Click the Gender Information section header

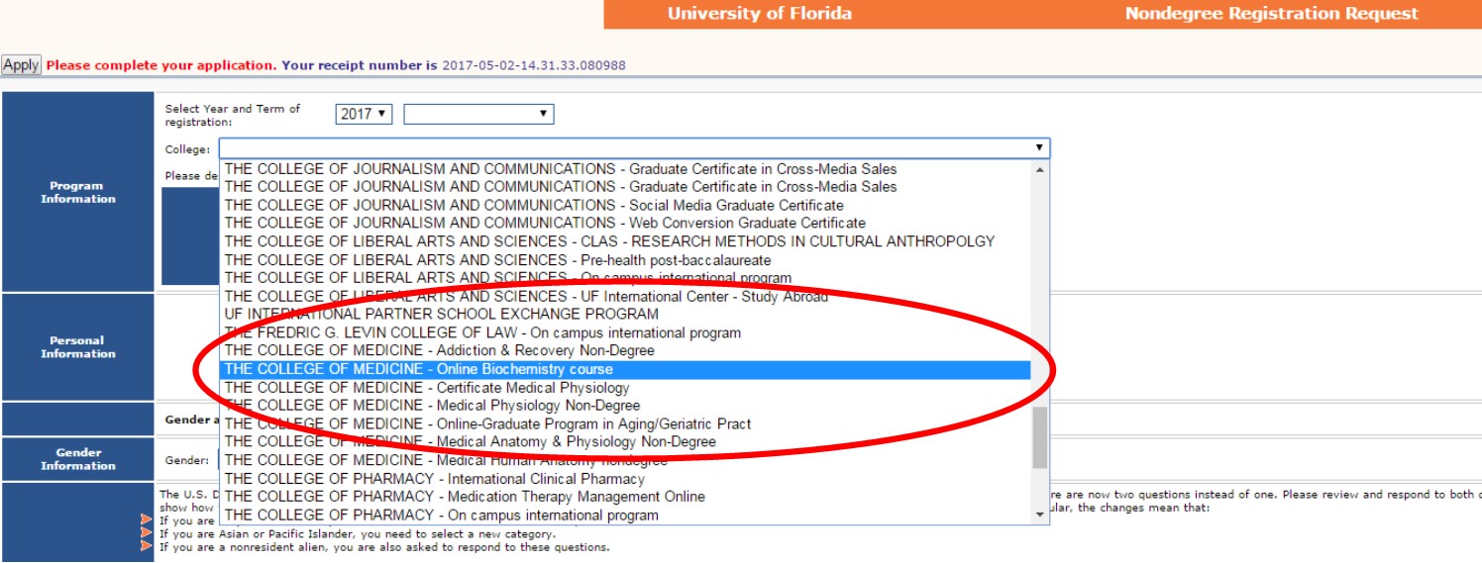[77, 459]
